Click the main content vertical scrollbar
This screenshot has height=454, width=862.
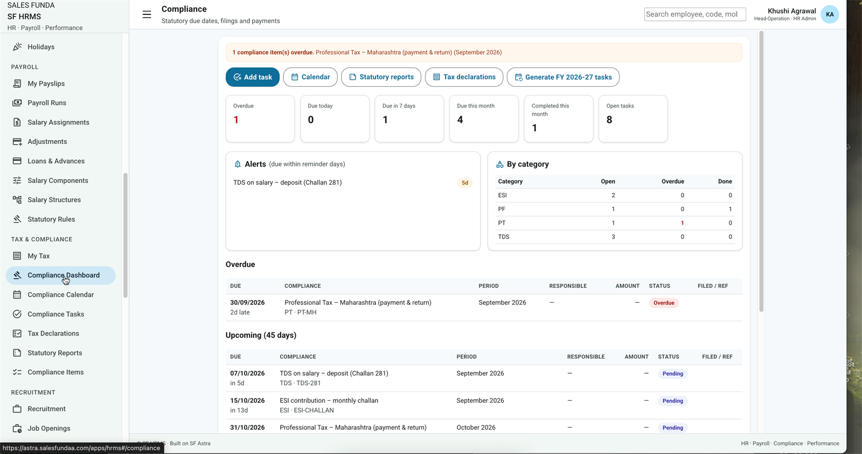[761, 171]
